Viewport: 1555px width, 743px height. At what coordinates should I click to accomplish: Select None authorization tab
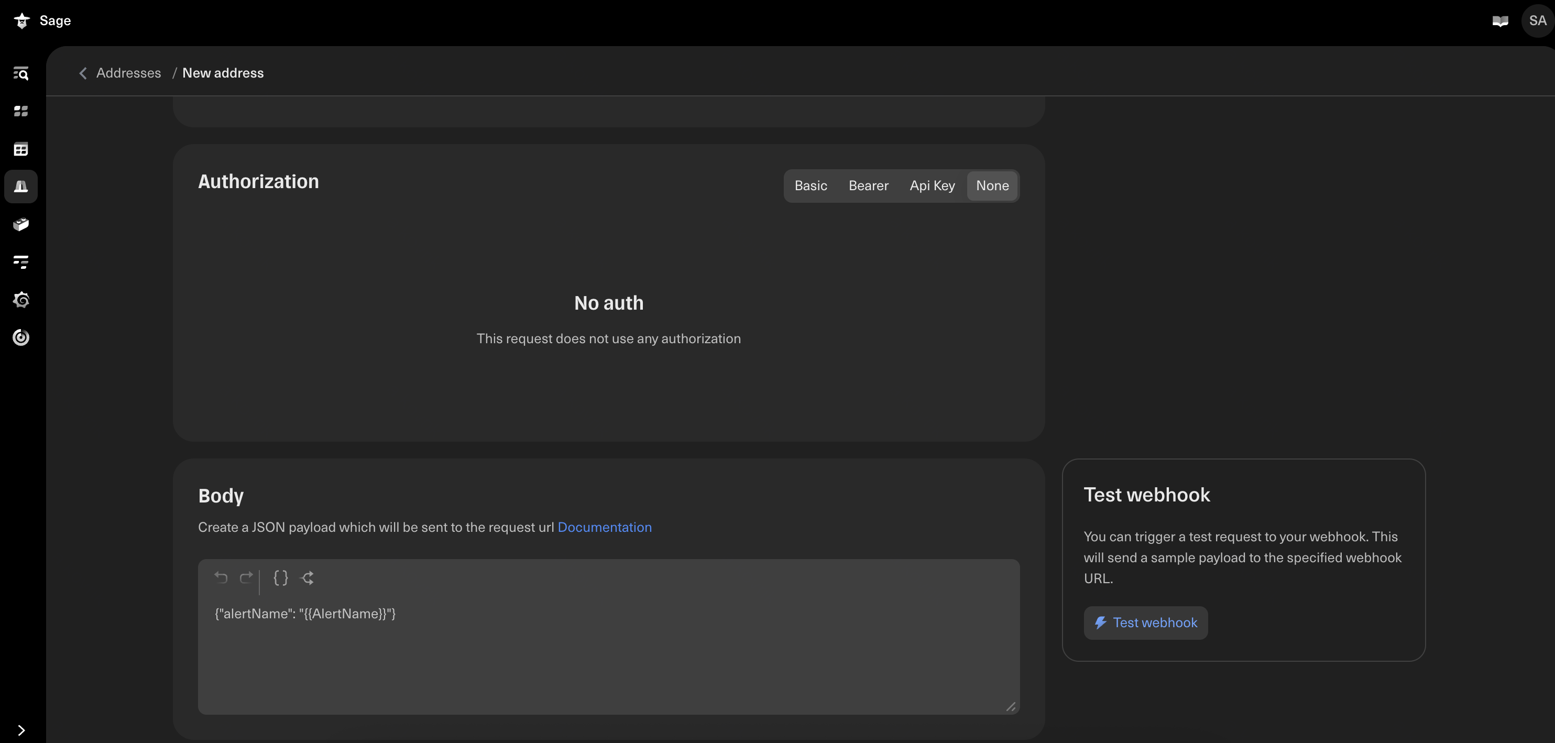tap(992, 186)
